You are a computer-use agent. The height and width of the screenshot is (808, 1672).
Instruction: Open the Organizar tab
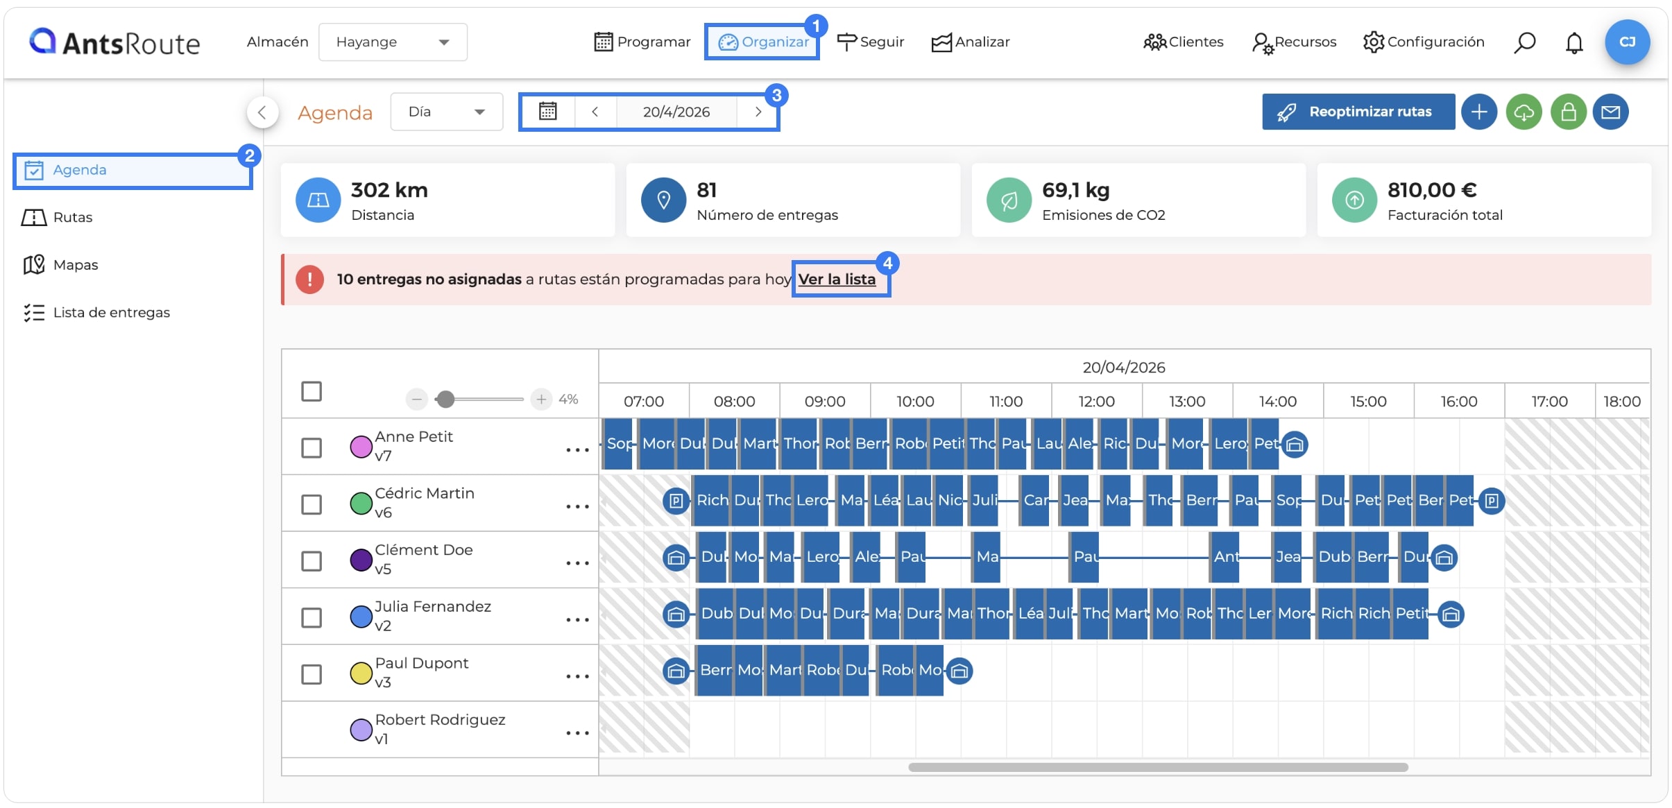pos(762,42)
